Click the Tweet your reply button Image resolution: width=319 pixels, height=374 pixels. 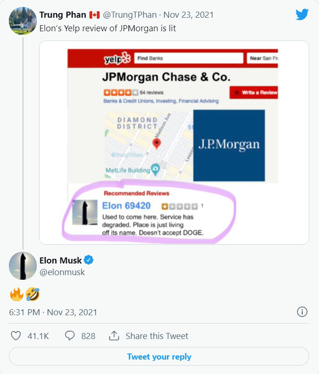[159, 356]
